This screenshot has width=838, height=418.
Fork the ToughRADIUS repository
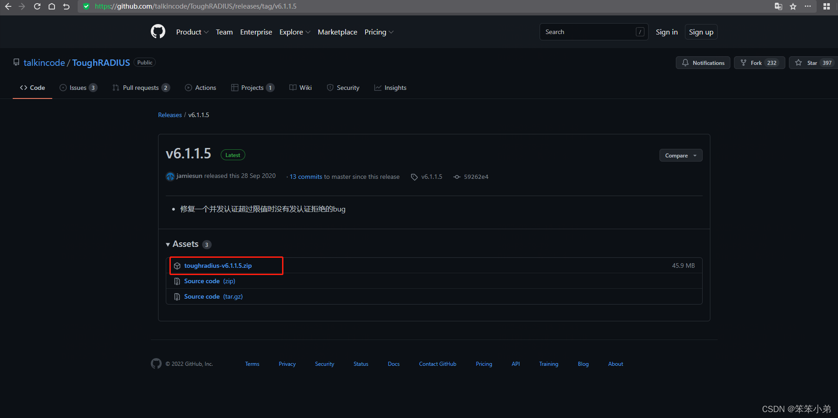coord(759,63)
